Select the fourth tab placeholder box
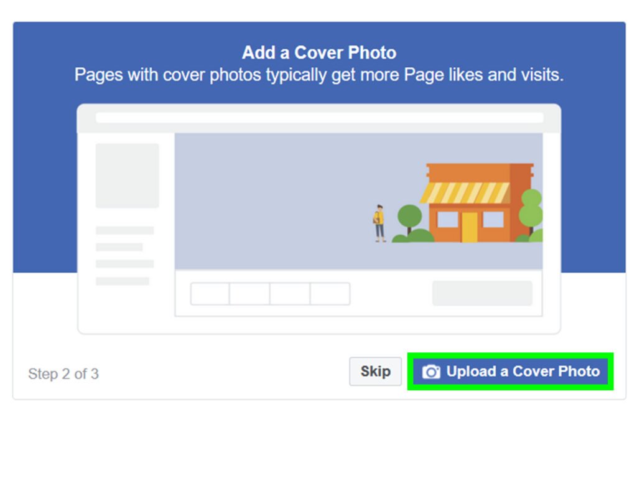637x478 pixels. pos(330,294)
